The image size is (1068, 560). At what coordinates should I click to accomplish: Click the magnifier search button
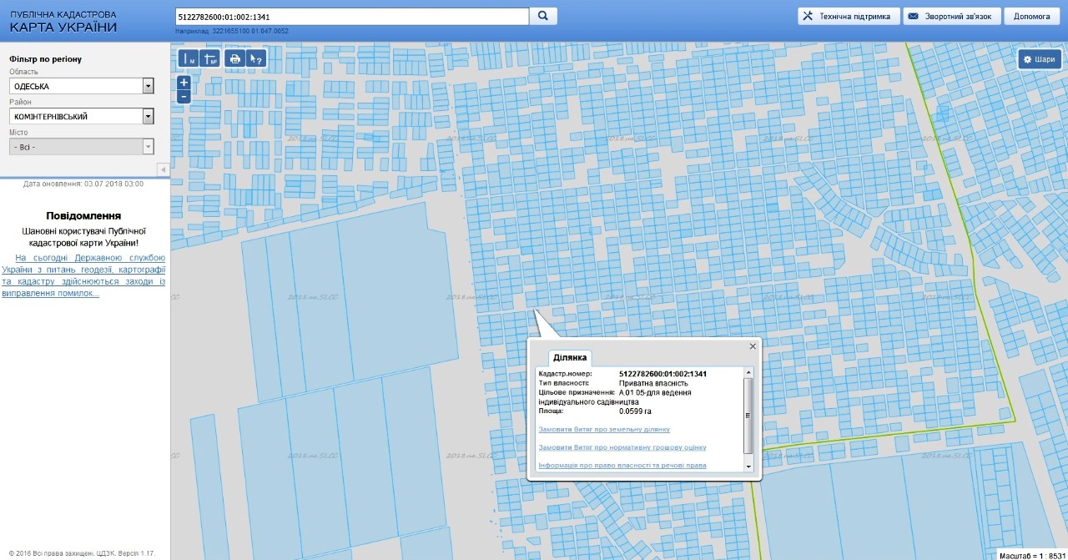click(543, 16)
